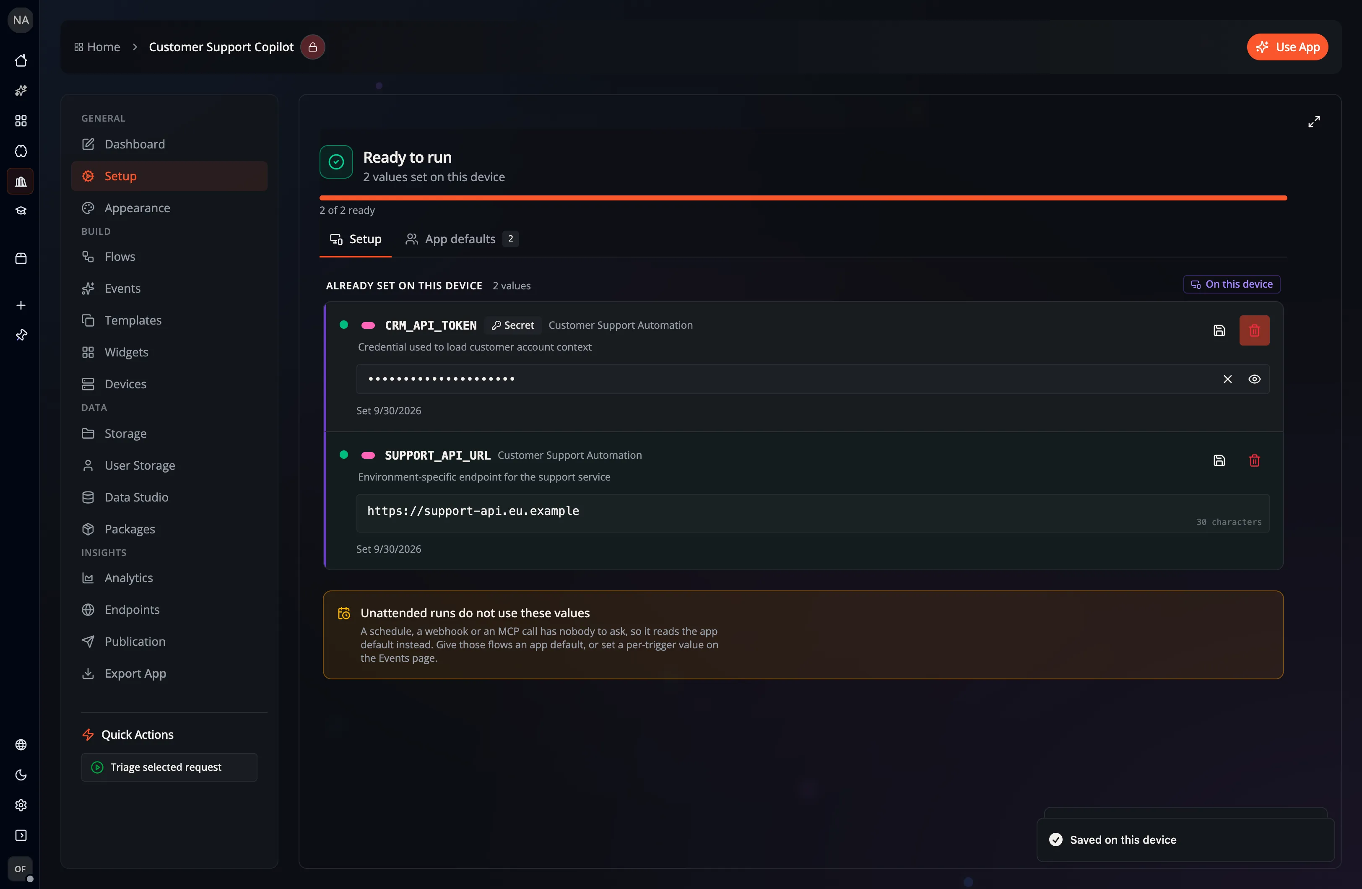Open the grid apps icon in the left rail
This screenshot has width=1362, height=889.
coord(21,121)
